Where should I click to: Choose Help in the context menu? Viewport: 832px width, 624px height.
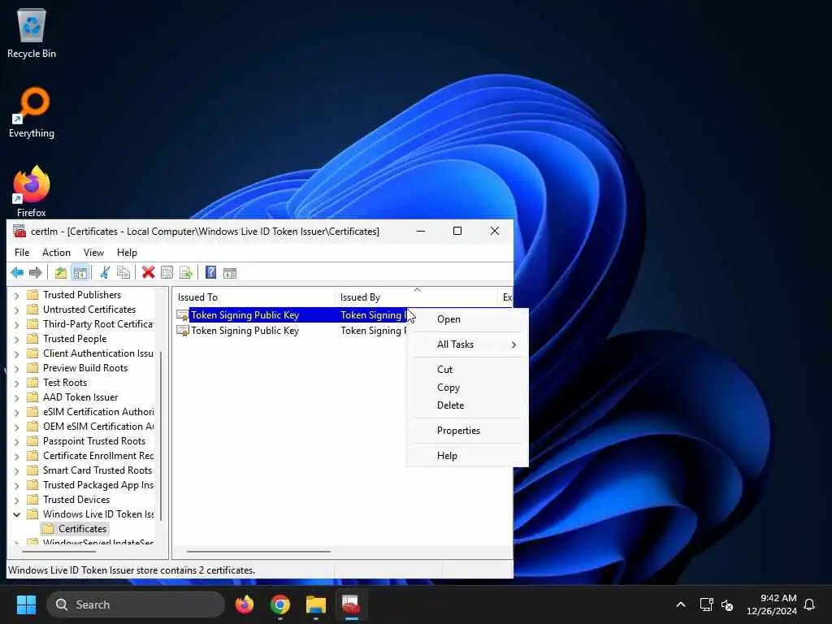pos(467,456)
